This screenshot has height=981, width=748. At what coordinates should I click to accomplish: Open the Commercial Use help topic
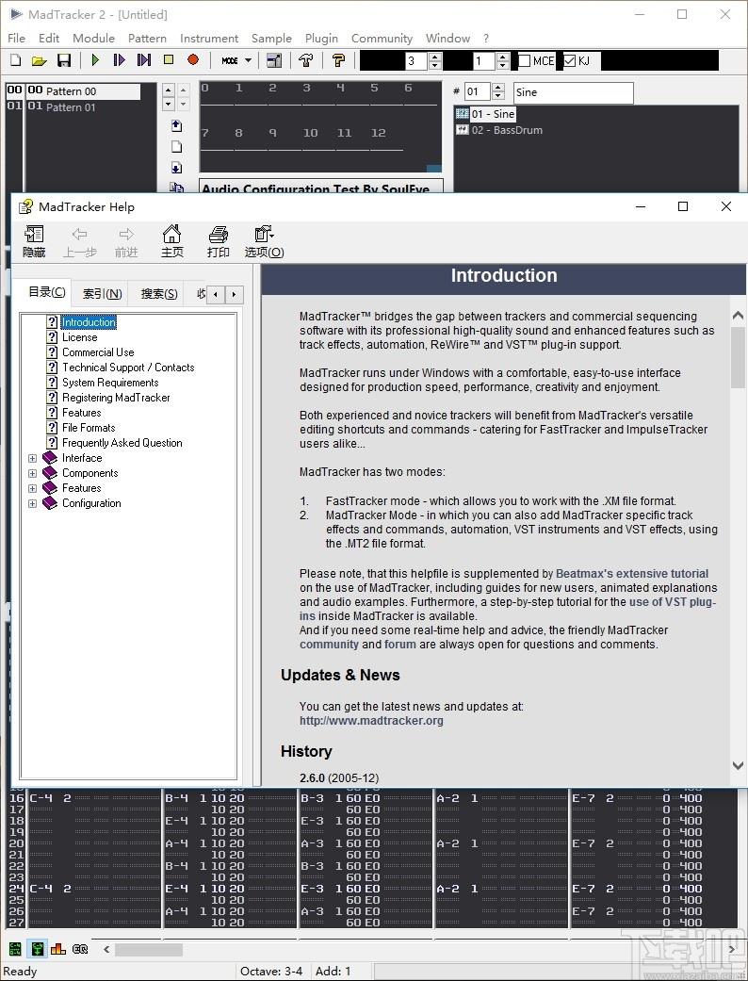coord(98,352)
